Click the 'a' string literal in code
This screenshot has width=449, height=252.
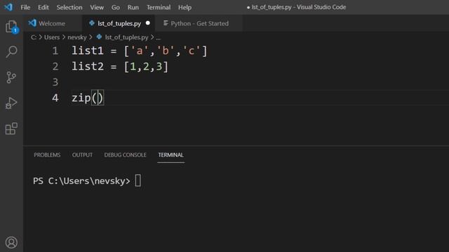coord(140,51)
